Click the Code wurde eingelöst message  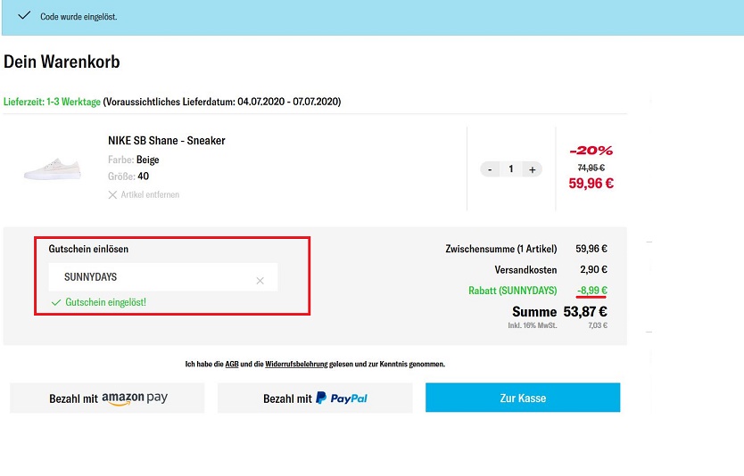(79, 17)
